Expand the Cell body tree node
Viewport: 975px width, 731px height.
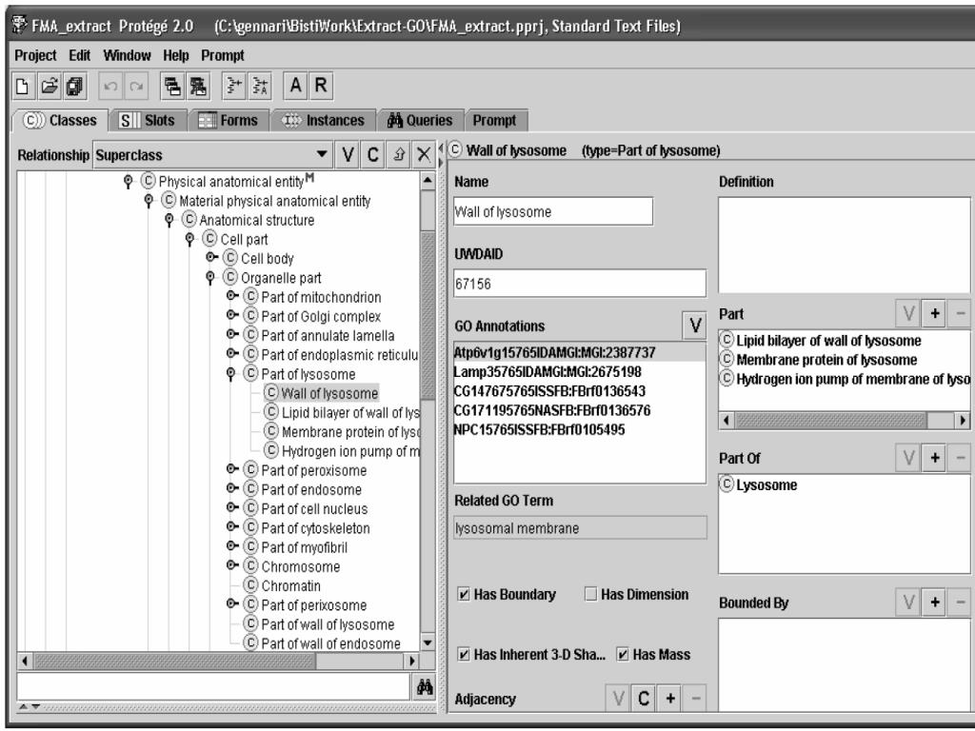tap(211, 257)
